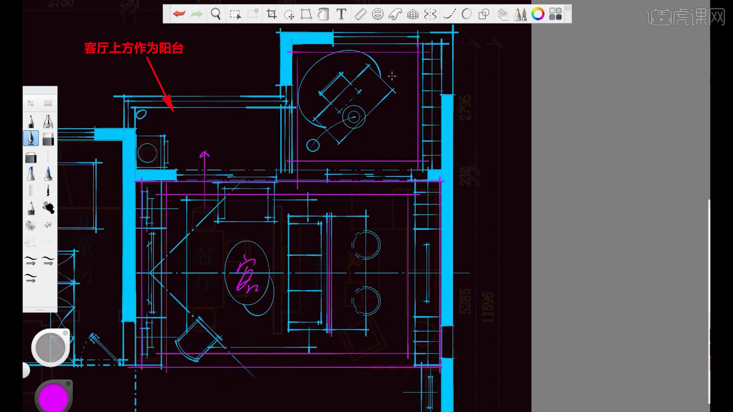Viewport: 733px width, 412px height.
Task: Pick the Flood Fill paint bucket
Action: click(323, 14)
